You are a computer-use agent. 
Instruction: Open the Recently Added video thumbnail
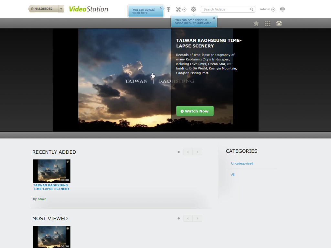click(52, 171)
